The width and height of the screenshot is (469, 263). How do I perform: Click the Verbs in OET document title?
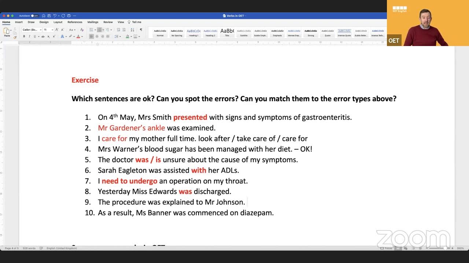pyautogui.click(x=234, y=16)
